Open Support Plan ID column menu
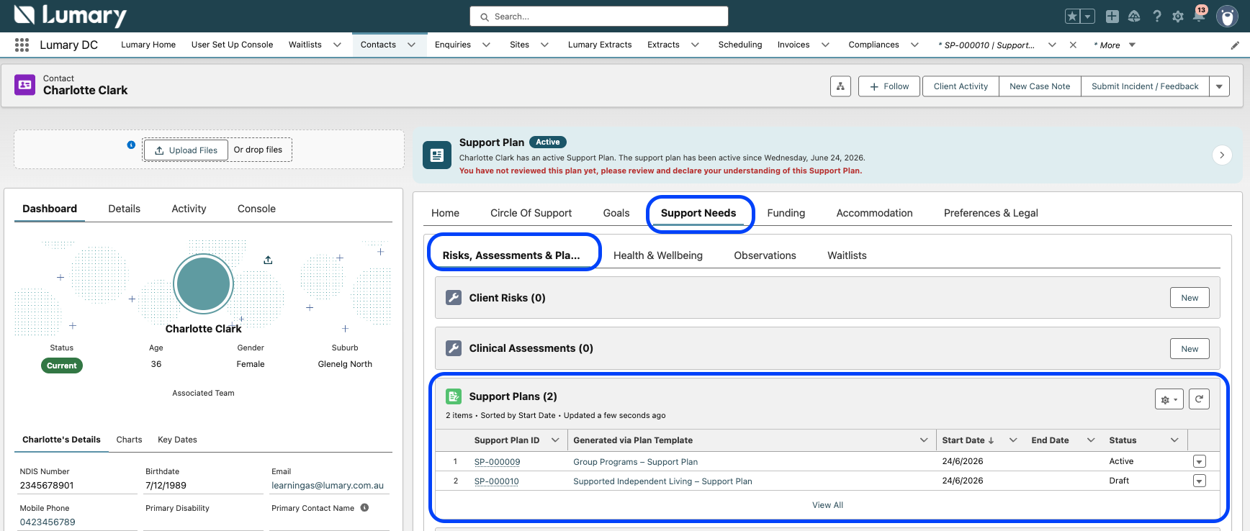Viewport: 1250px width, 531px height. coord(555,440)
